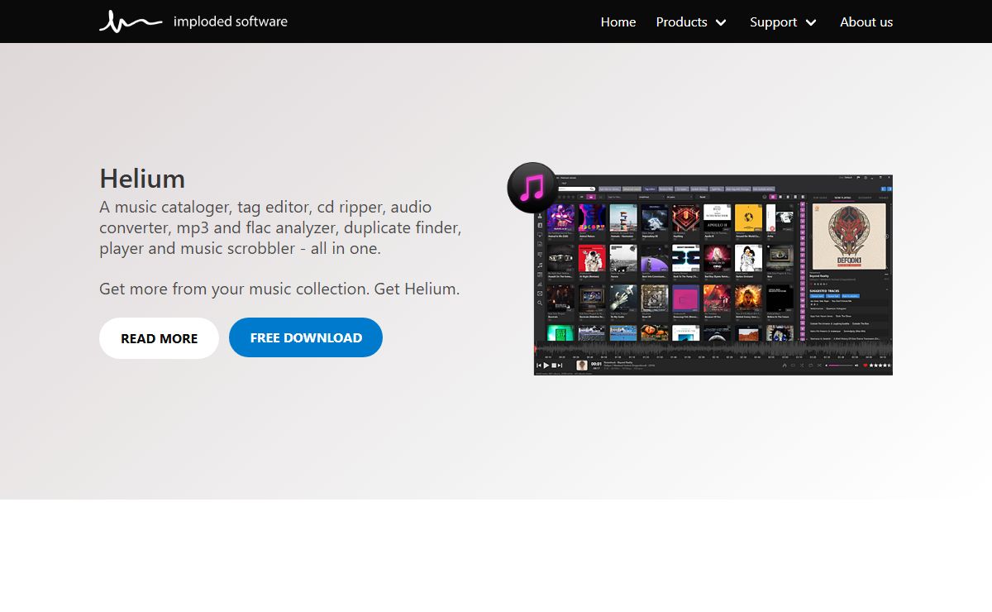The height and width of the screenshot is (612, 992).
Task: Expand the Support dropdown chevron
Action: [x=811, y=22]
